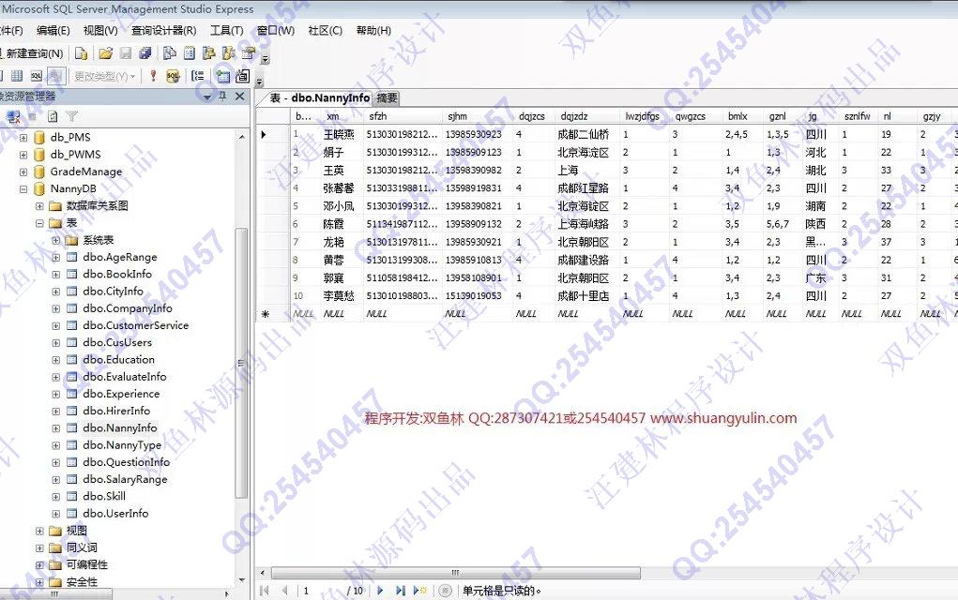Click the current record number field

pos(321,591)
